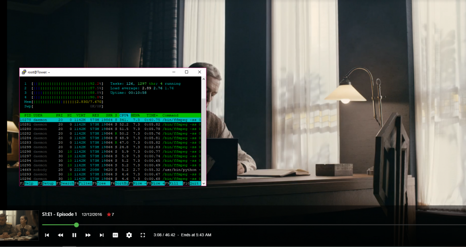Click the Load average text
This screenshot has width=466, height=247.
pos(142,88)
